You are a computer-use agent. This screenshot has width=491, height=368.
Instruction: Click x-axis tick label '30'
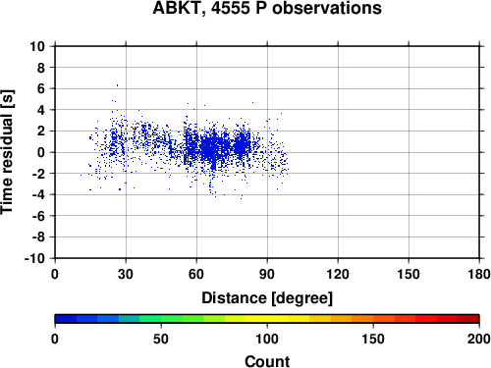(x=126, y=274)
